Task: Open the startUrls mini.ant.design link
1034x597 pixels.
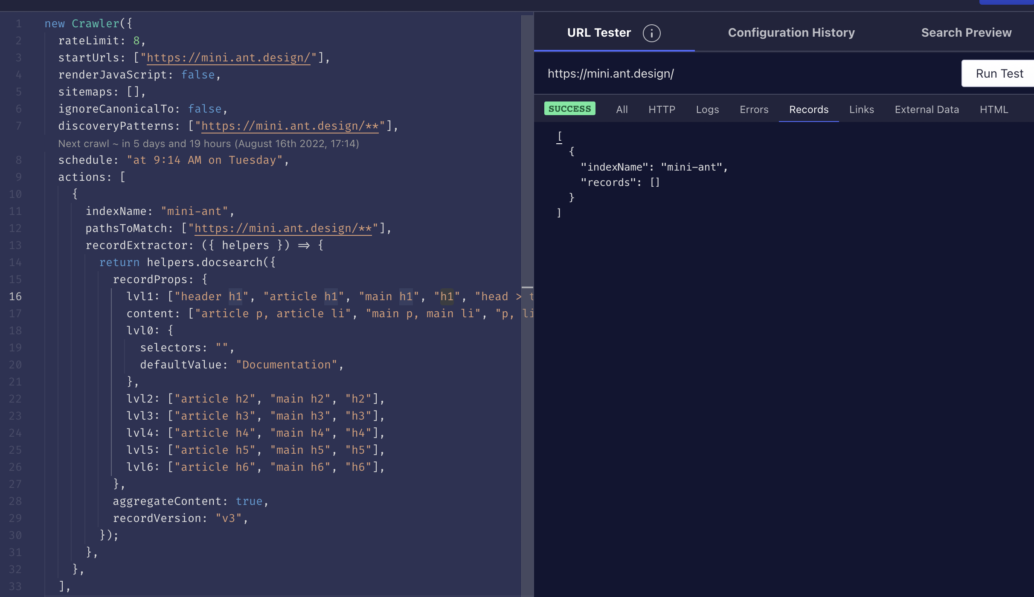Action: [x=229, y=58]
